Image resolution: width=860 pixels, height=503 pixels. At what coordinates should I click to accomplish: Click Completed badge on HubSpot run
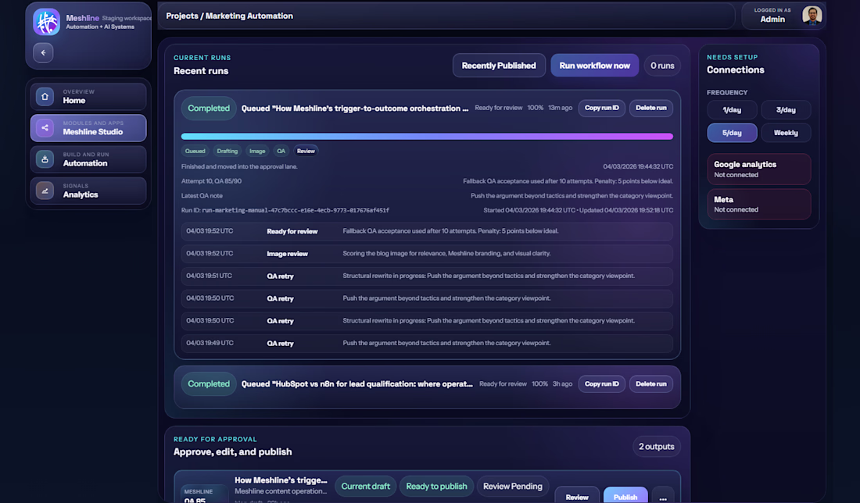pos(209,383)
